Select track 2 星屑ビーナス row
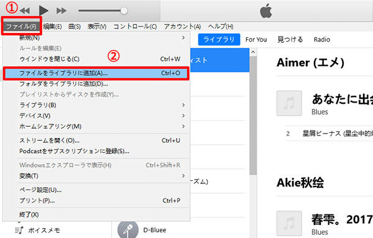373x238 pixels. [x=329, y=134]
